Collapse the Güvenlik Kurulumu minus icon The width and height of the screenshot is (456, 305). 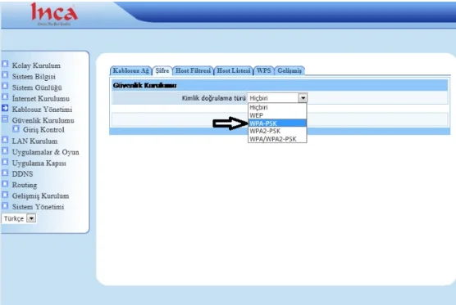click(x=5, y=119)
